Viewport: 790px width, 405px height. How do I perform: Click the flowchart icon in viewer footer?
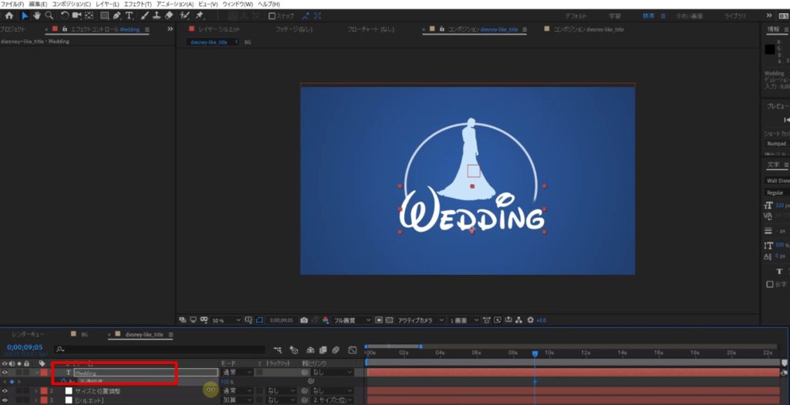519,320
